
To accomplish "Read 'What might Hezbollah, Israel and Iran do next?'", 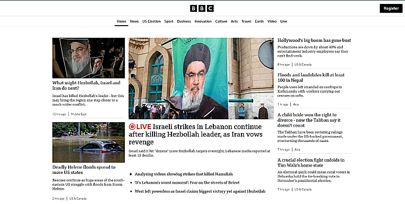I will coord(86,85).
